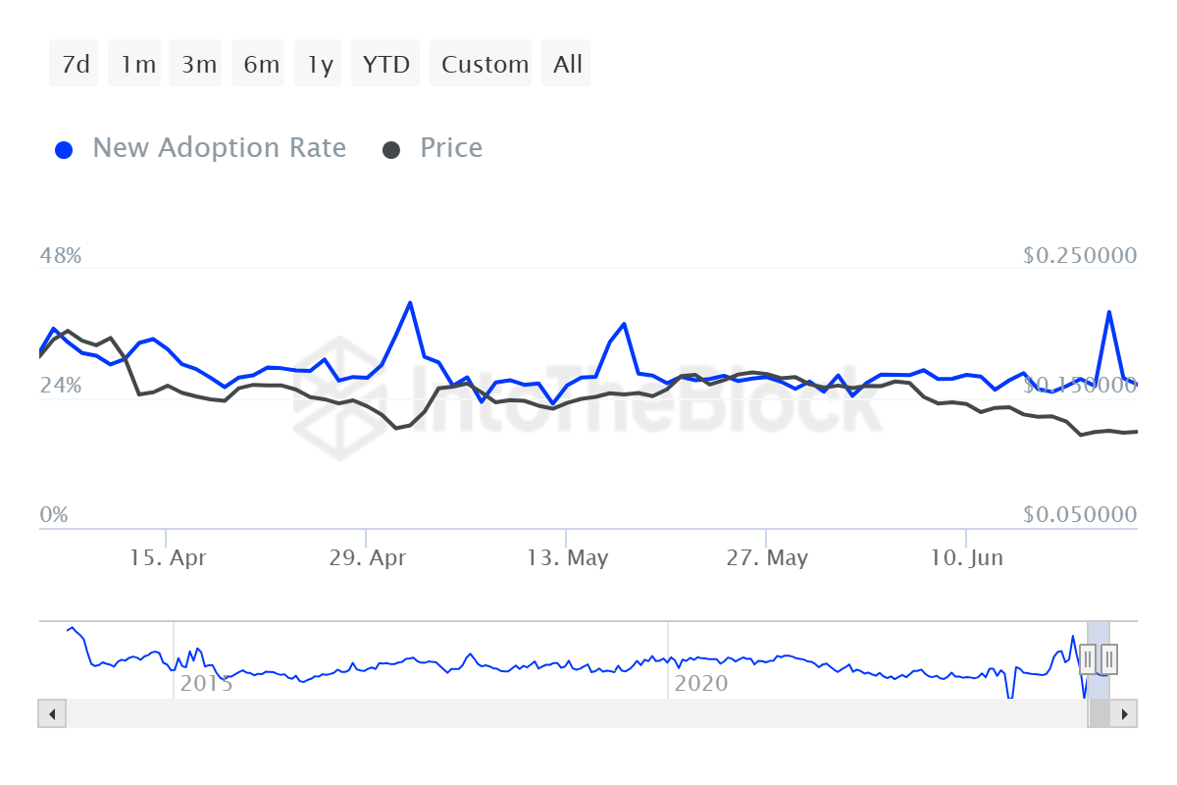Select the YTD range button
Image resolution: width=1177 pixels, height=785 pixels.
(x=385, y=65)
